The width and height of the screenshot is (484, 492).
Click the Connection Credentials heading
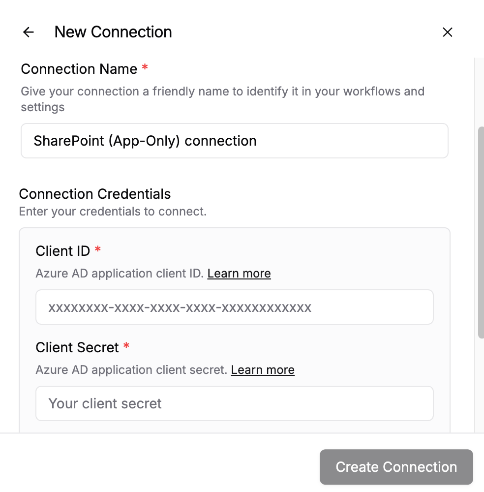tap(95, 194)
